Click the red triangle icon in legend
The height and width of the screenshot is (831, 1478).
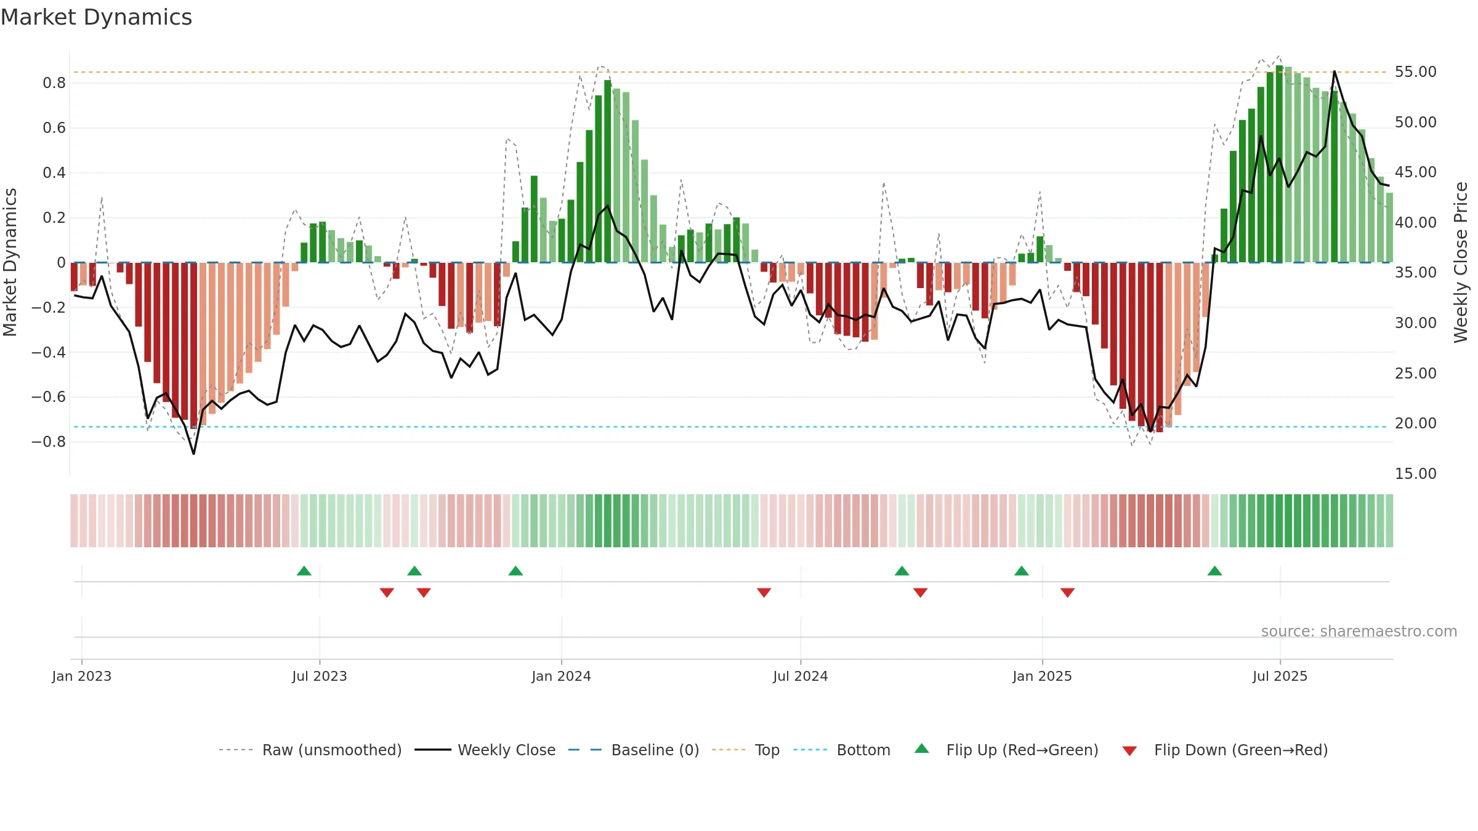pos(1129,751)
